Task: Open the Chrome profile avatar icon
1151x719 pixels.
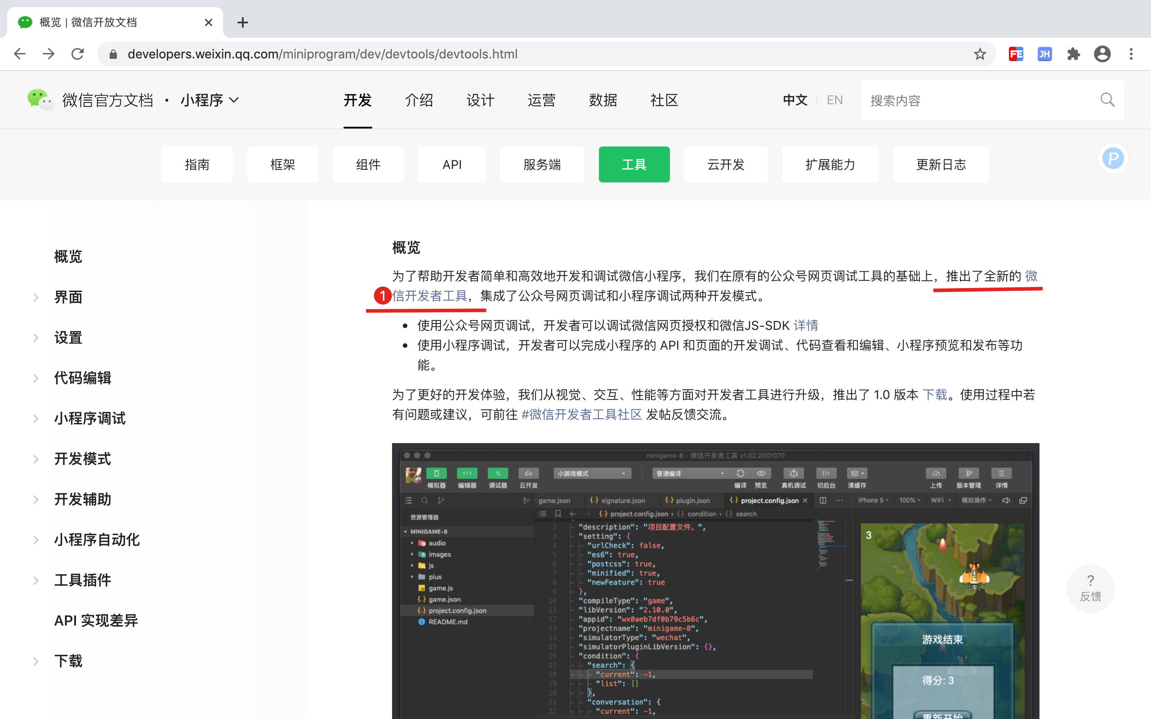Action: tap(1102, 54)
